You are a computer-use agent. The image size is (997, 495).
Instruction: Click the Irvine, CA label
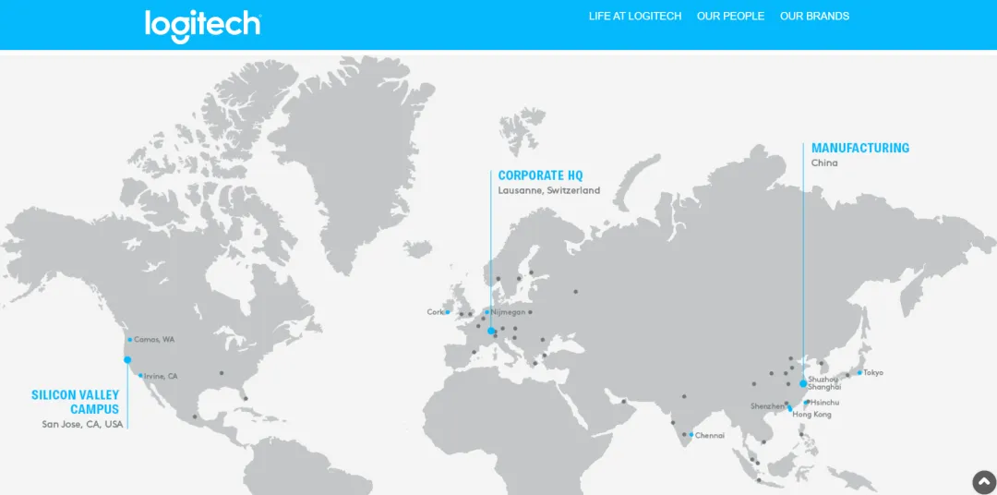(161, 376)
